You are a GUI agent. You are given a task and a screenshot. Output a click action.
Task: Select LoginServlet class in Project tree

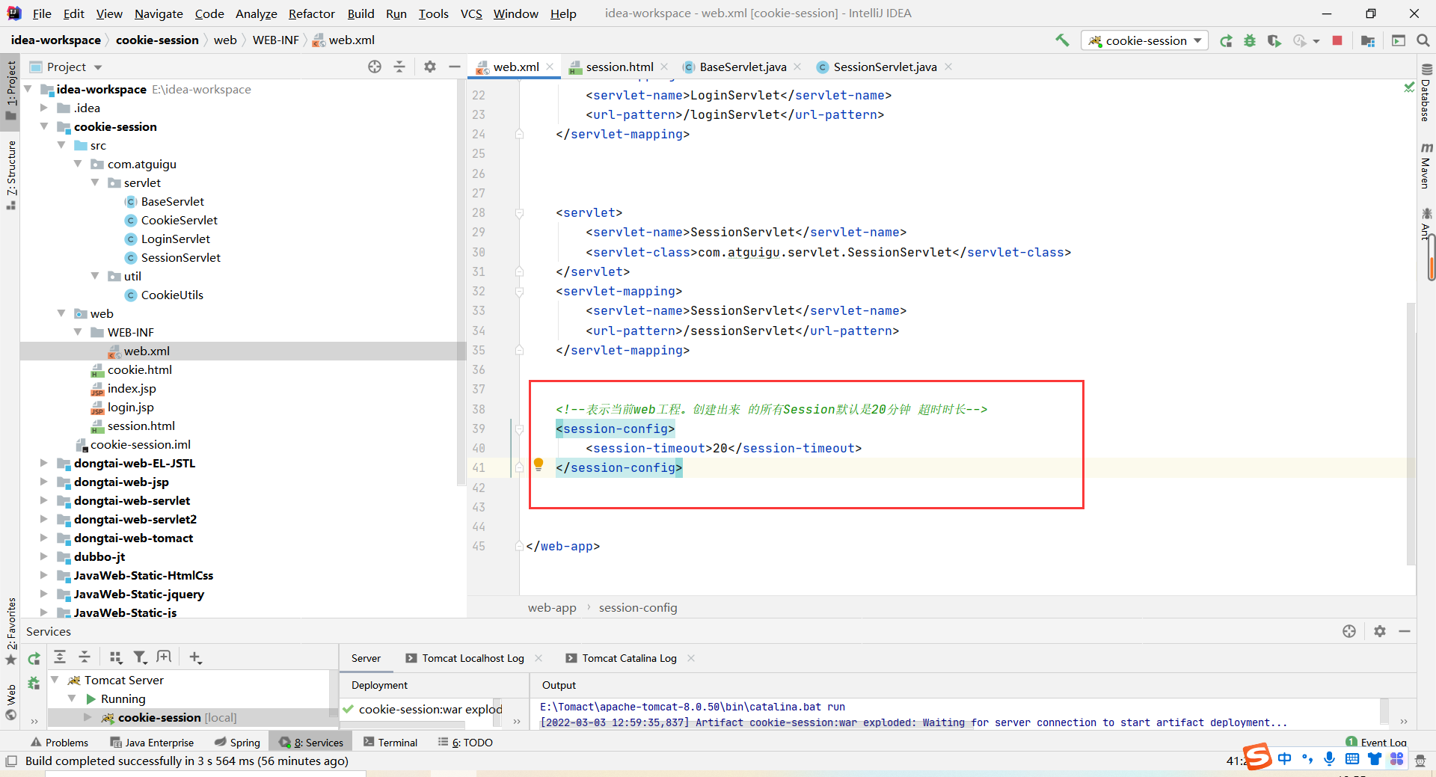coord(176,239)
